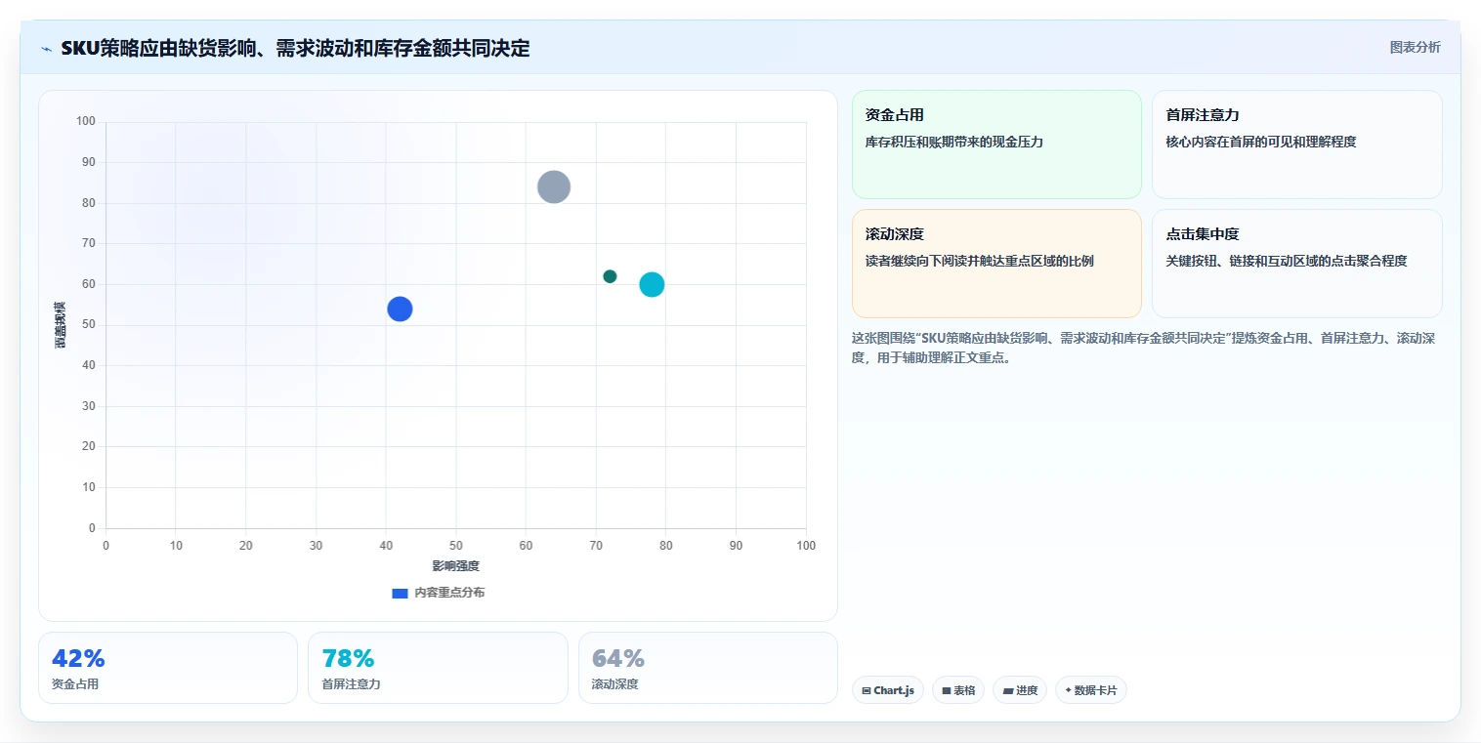Viewport: 1481px width, 743px height.
Task: Click the summary paragraph starting 这张图围绕
Action: coord(1143,348)
